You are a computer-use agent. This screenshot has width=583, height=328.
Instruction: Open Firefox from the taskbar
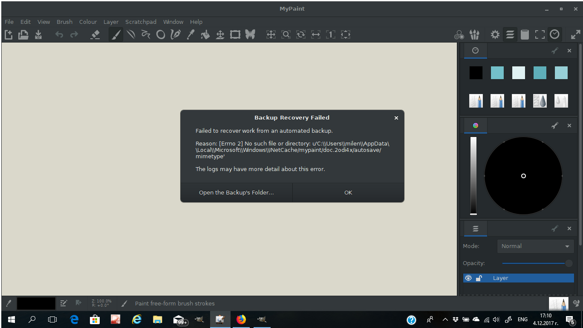(241, 319)
